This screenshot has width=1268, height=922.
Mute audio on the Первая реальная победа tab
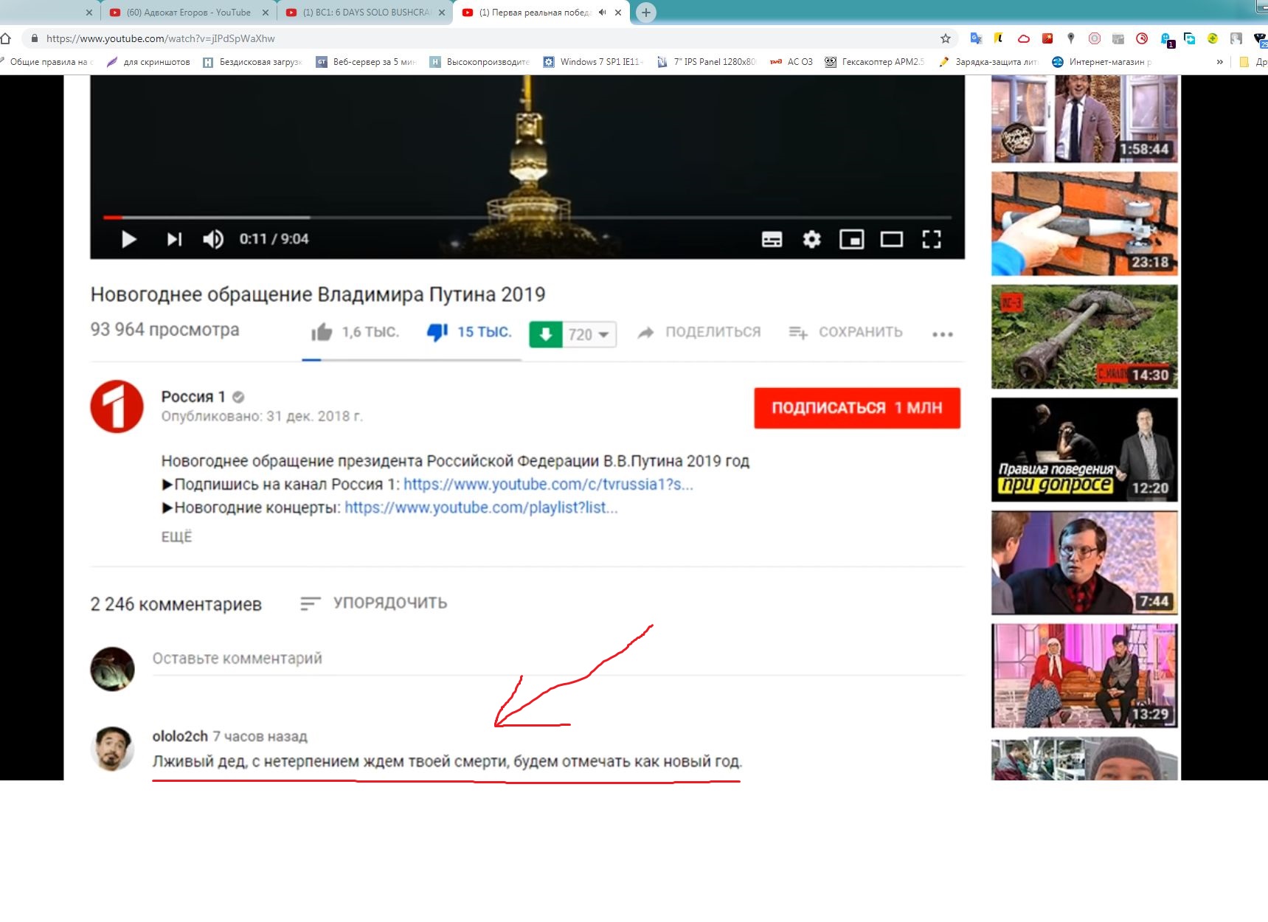click(x=602, y=13)
